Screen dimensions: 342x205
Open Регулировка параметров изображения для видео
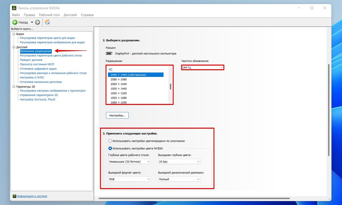pyautogui.click(x=52, y=42)
